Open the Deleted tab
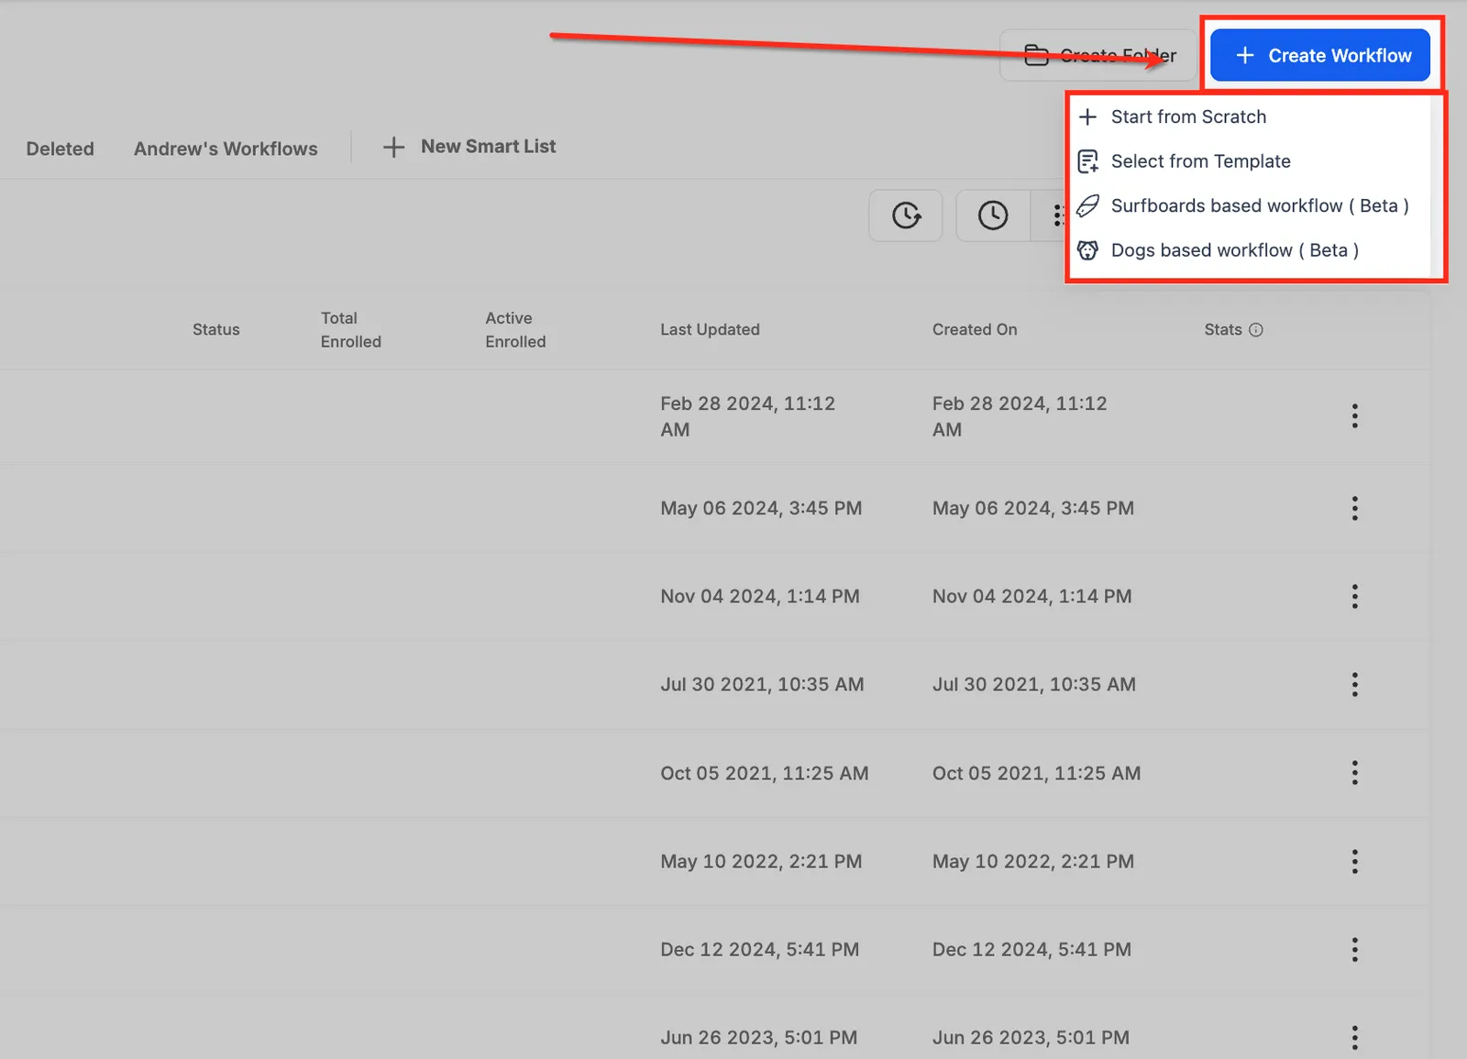1467x1059 pixels. click(x=60, y=149)
